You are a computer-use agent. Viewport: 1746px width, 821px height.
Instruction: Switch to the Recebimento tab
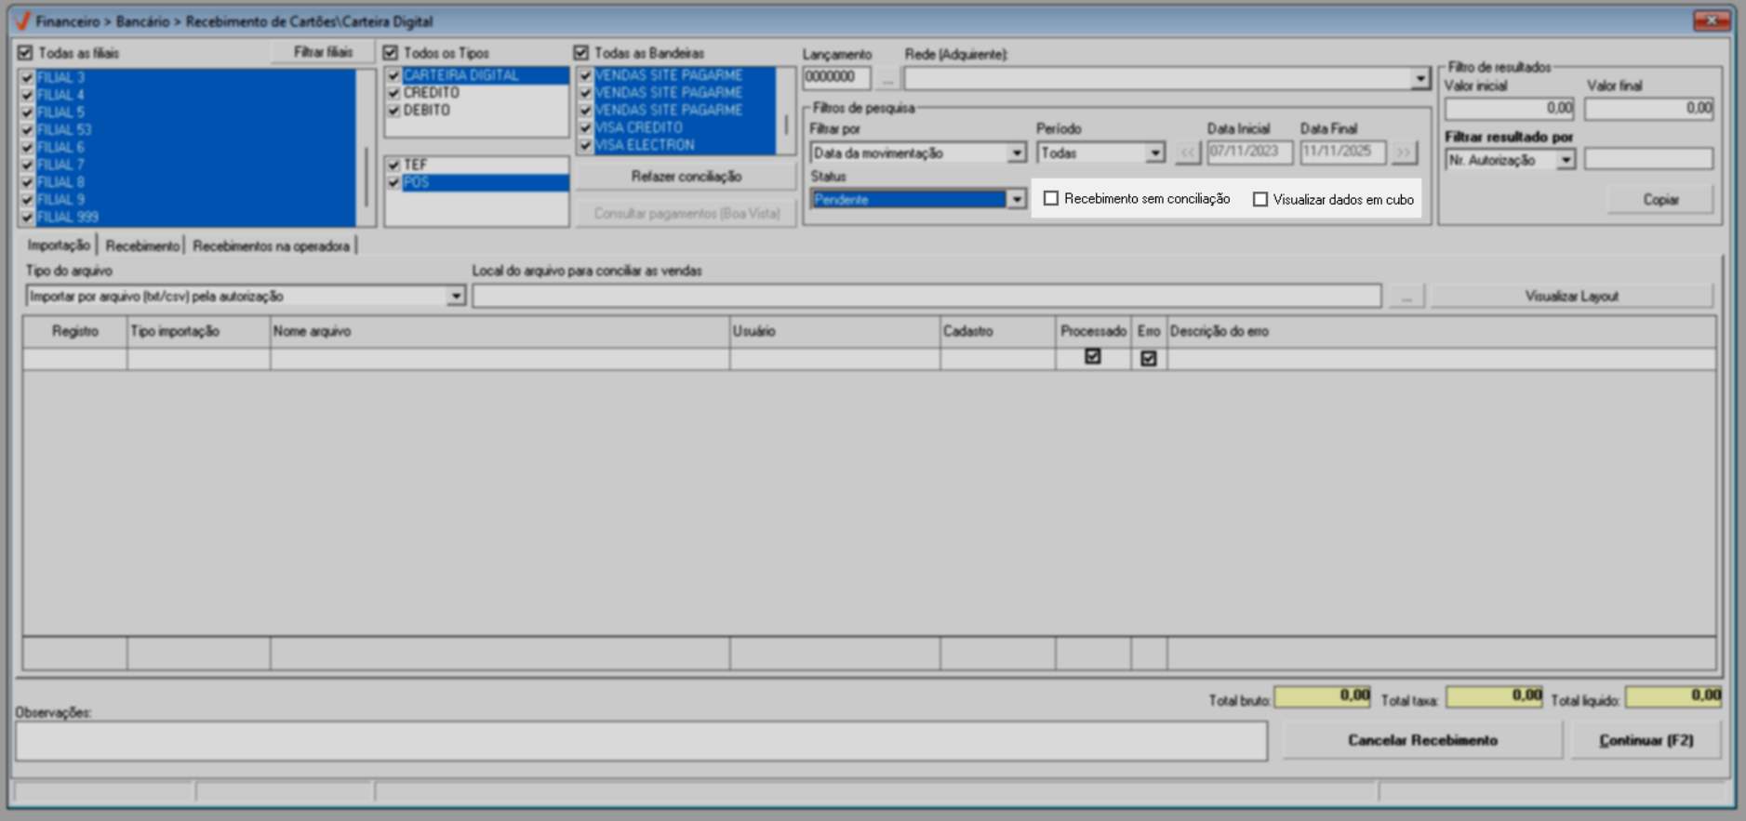pyautogui.click(x=142, y=246)
